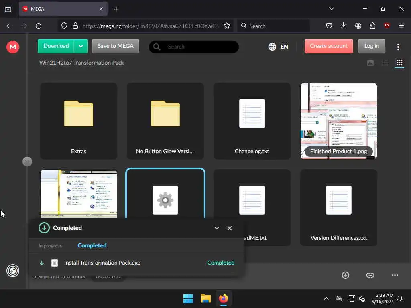Open the Firefox account icon
Viewport: 411px width, 308px height.
(x=358, y=26)
